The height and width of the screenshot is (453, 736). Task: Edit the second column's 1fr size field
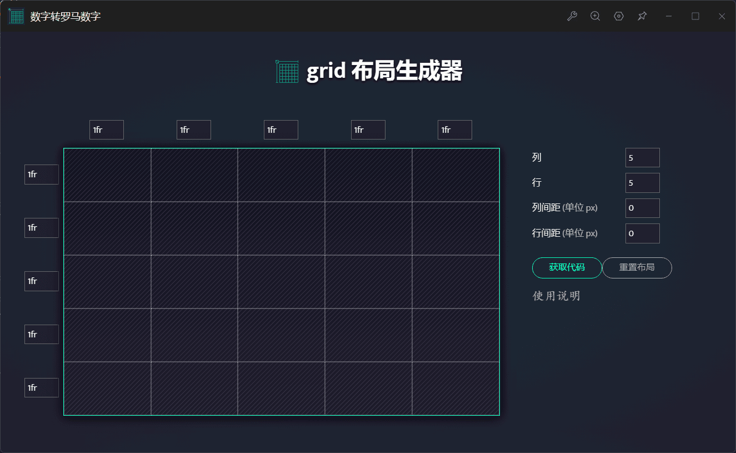click(x=194, y=130)
